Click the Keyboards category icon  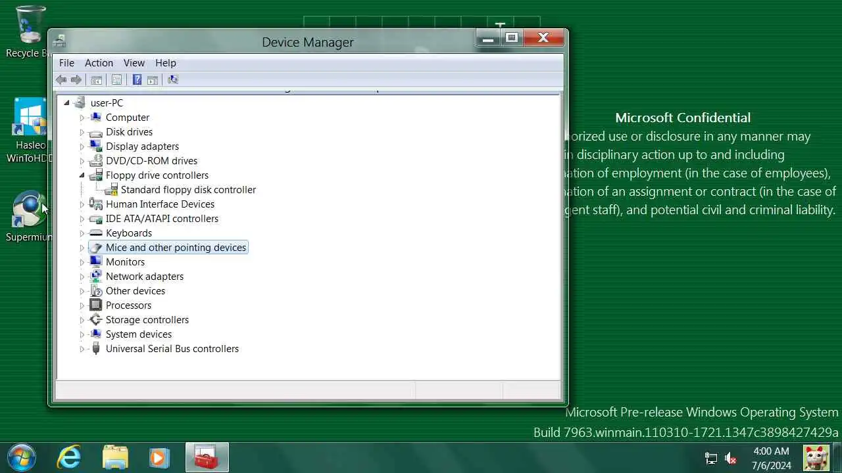tap(96, 233)
